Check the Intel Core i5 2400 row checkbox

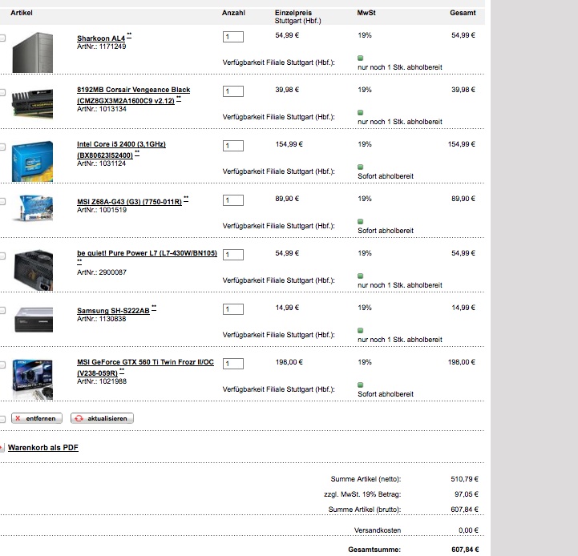point(2,147)
